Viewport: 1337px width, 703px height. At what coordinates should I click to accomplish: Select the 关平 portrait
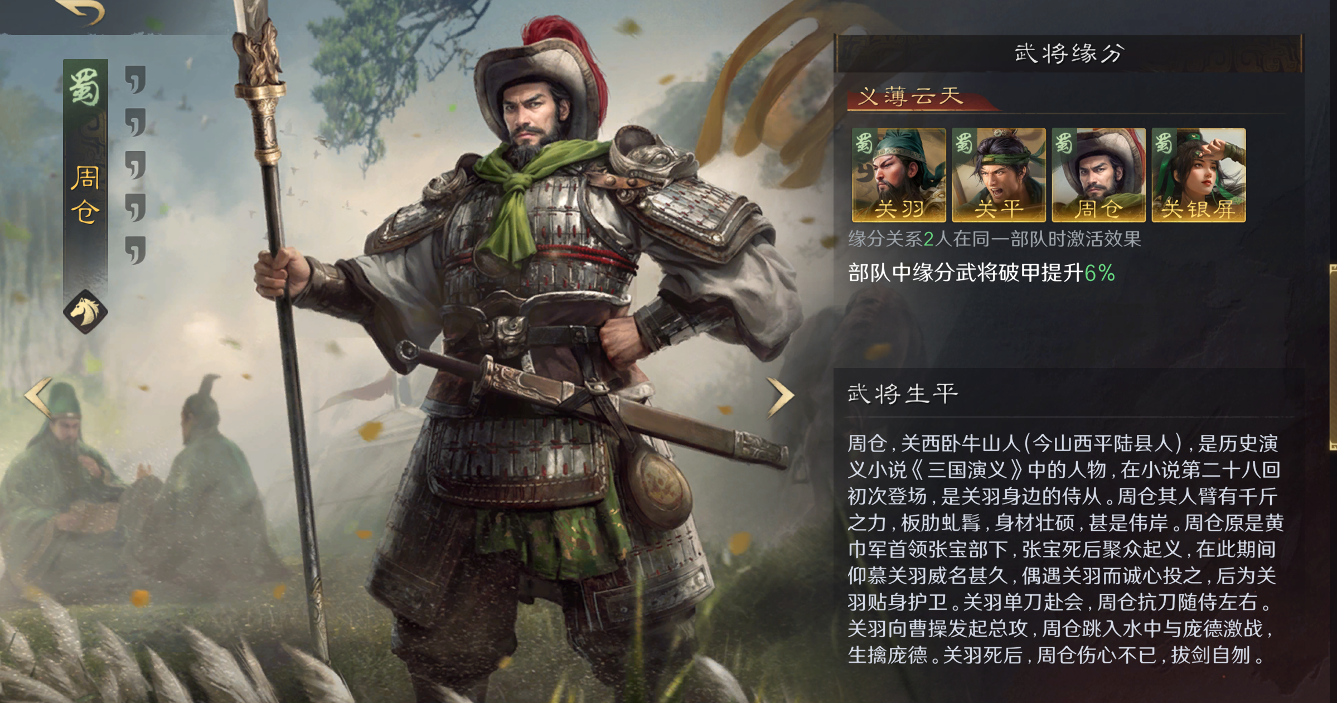coord(999,175)
